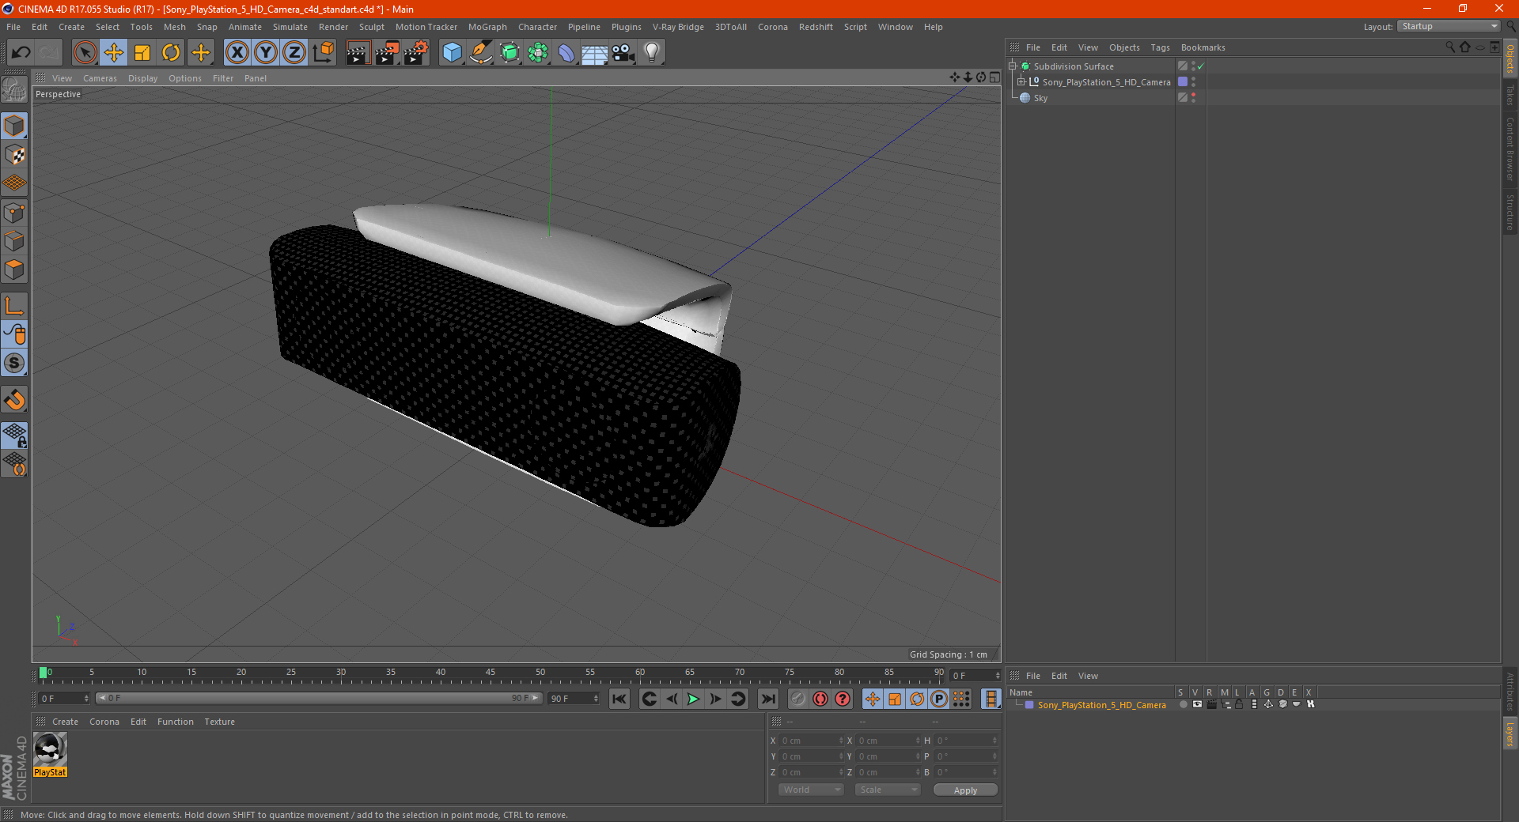Play animation forward
This screenshot has height=822, width=1519.
pyautogui.click(x=693, y=699)
